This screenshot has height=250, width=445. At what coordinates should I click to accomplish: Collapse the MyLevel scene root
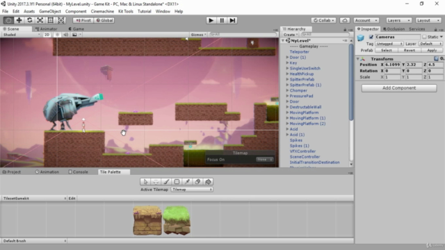click(283, 40)
